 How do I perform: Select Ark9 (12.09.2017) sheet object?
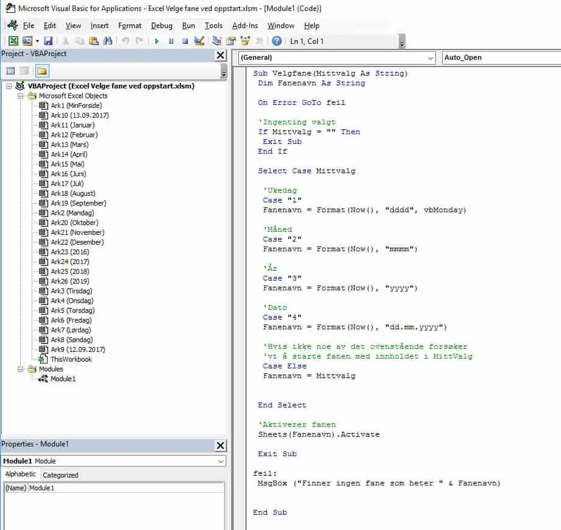78,349
